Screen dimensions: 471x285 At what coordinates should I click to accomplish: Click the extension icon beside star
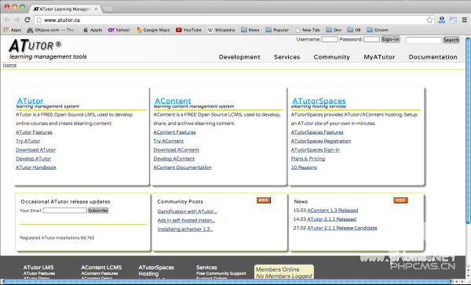click(x=441, y=20)
